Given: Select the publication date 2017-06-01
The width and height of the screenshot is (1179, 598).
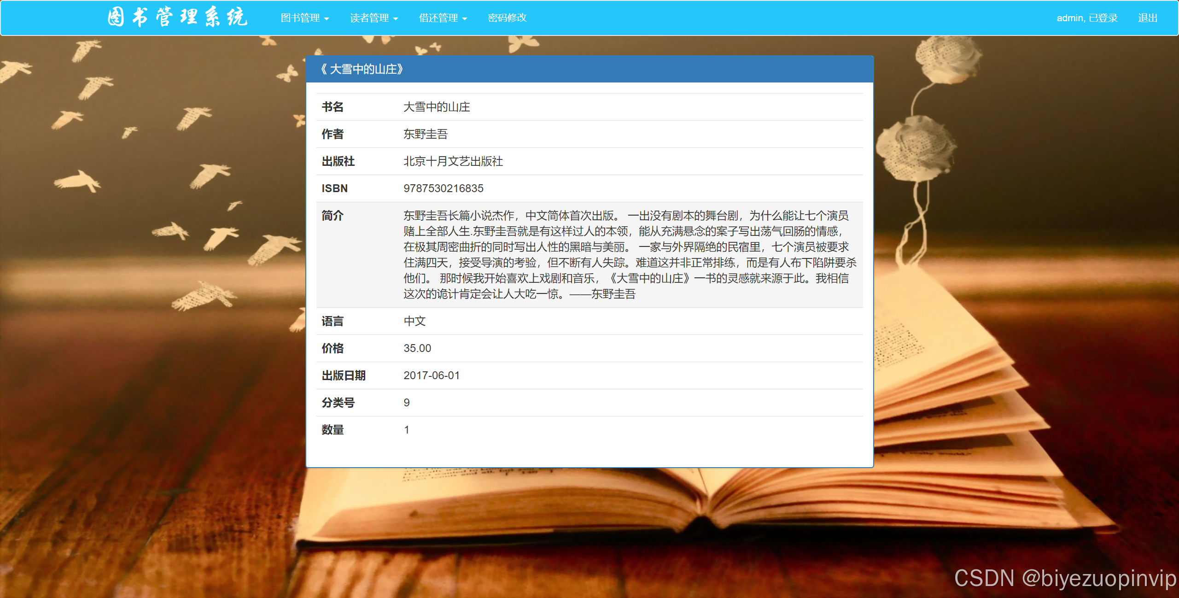Looking at the screenshot, I should [x=432, y=375].
